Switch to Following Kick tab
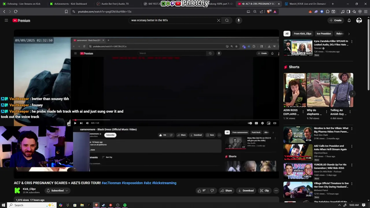The height and width of the screenshot is (208, 370). tap(23, 4)
